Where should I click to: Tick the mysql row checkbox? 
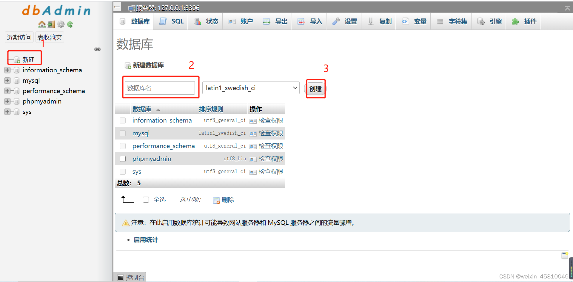[x=123, y=133]
